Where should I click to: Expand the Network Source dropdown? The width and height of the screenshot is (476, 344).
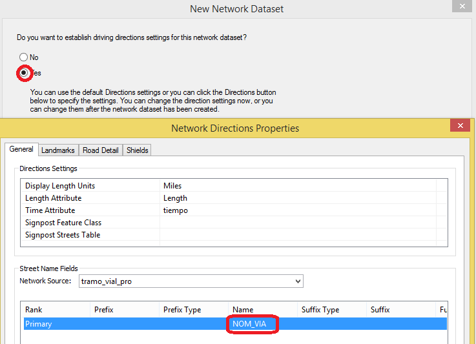[x=297, y=281]
